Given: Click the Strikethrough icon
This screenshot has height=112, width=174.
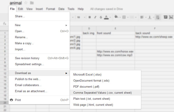Looking at the screenshot, I should click(x=101, y=17).
